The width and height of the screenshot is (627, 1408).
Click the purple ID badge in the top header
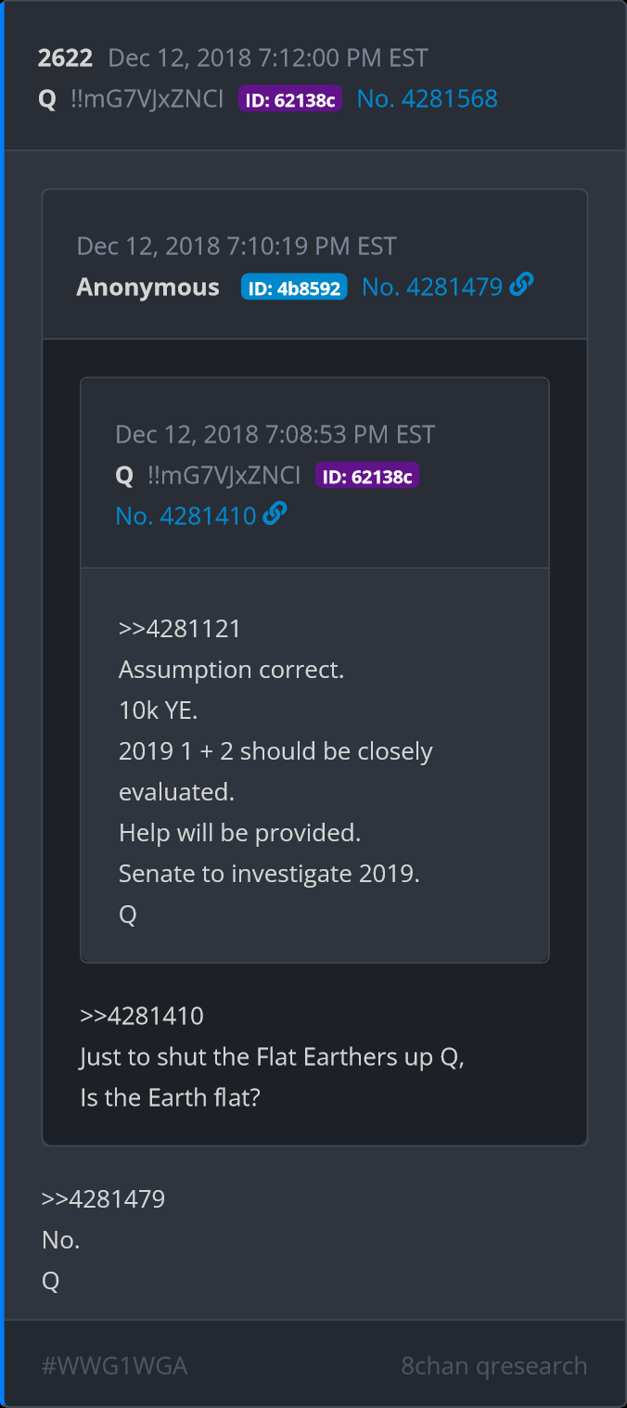coord(290,100)
